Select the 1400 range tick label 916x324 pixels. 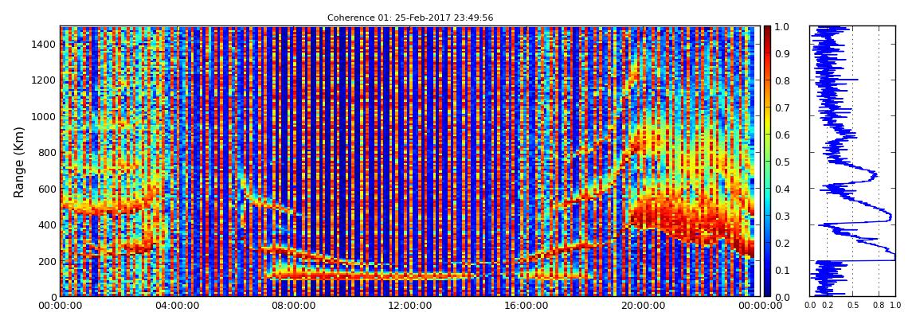tap(45, 44)
